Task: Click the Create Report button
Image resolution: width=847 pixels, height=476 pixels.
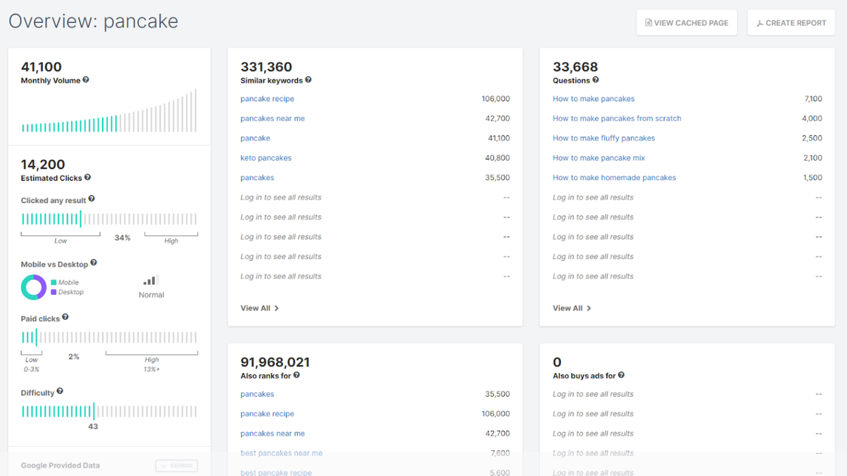Action: pyautogui.click(x=791, y=22)
